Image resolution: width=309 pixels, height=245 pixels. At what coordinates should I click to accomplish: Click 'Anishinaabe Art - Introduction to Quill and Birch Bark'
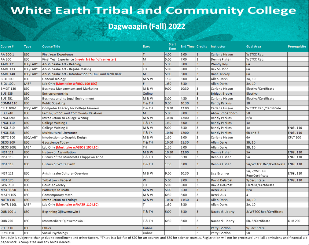tap(82, 74)
